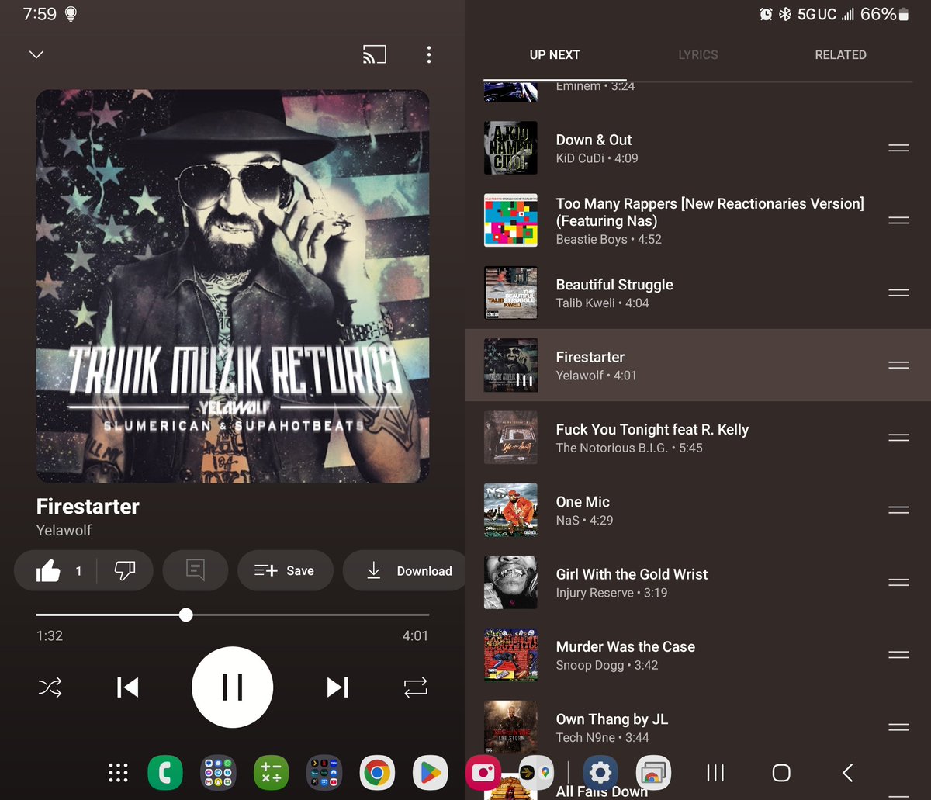Tap the reorder handle for Firestarter
Image resolution: width=931 pixels, height=800 pixels.
pyautogui.click(x=898, y=365)
